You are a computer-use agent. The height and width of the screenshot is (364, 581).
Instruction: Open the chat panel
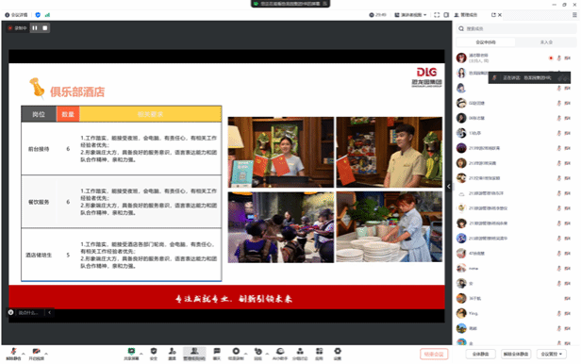[217, 354]
